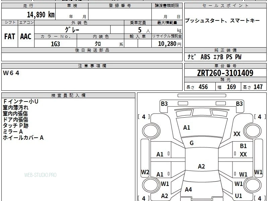
Task: Click the リサイクル預託金 header
Action: coord(167,37)
